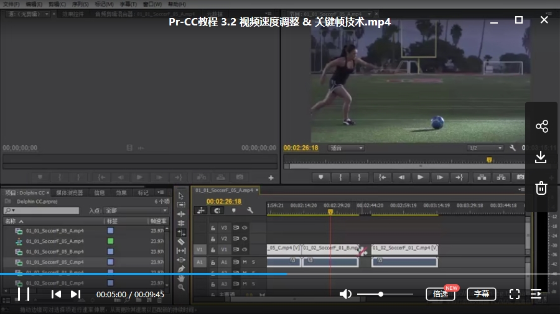560x314 pixels.
Task: Click the 倍速 playback speed button
Action: point(441,294)
